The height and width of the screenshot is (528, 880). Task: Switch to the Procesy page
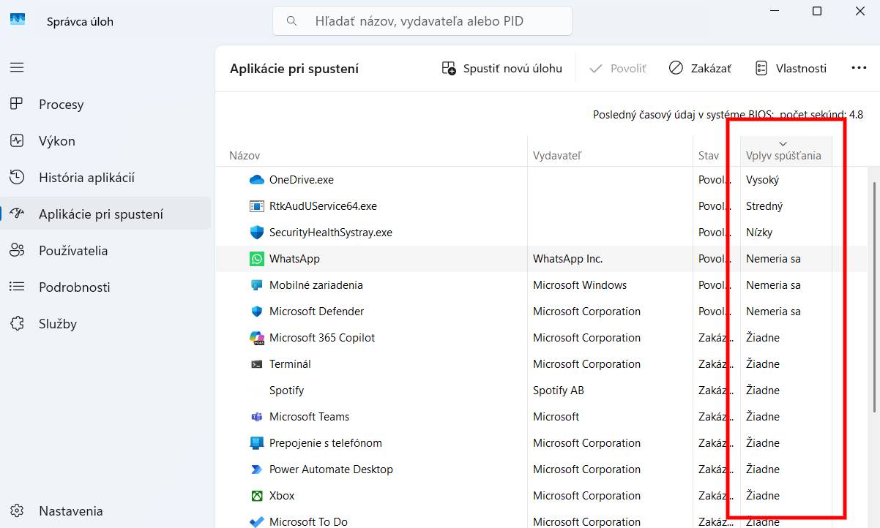coord(106,104)
